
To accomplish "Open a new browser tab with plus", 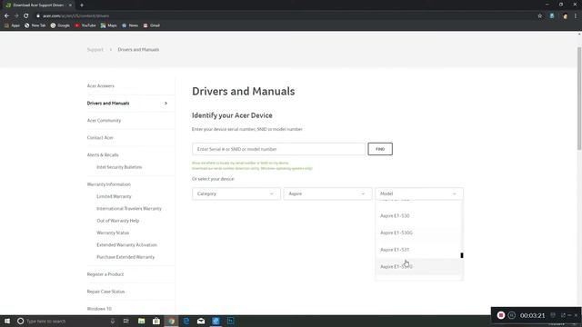I will pos(82,5).
